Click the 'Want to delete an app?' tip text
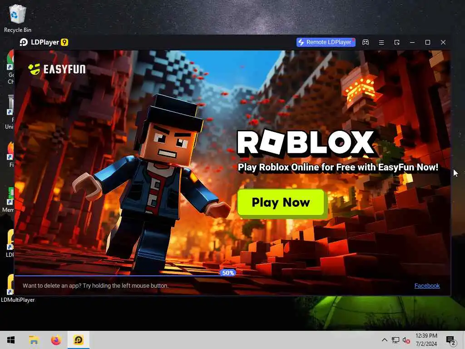 pyautogui.click(x=95, y=285)
